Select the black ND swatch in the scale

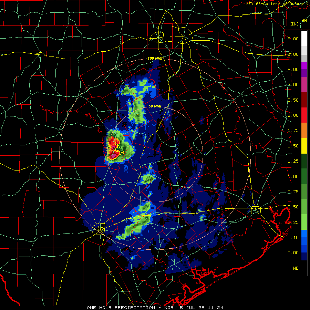(304, 268)
